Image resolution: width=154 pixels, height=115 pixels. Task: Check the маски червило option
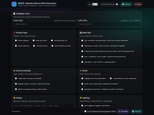pyautogui.click(x=16, y=41)
